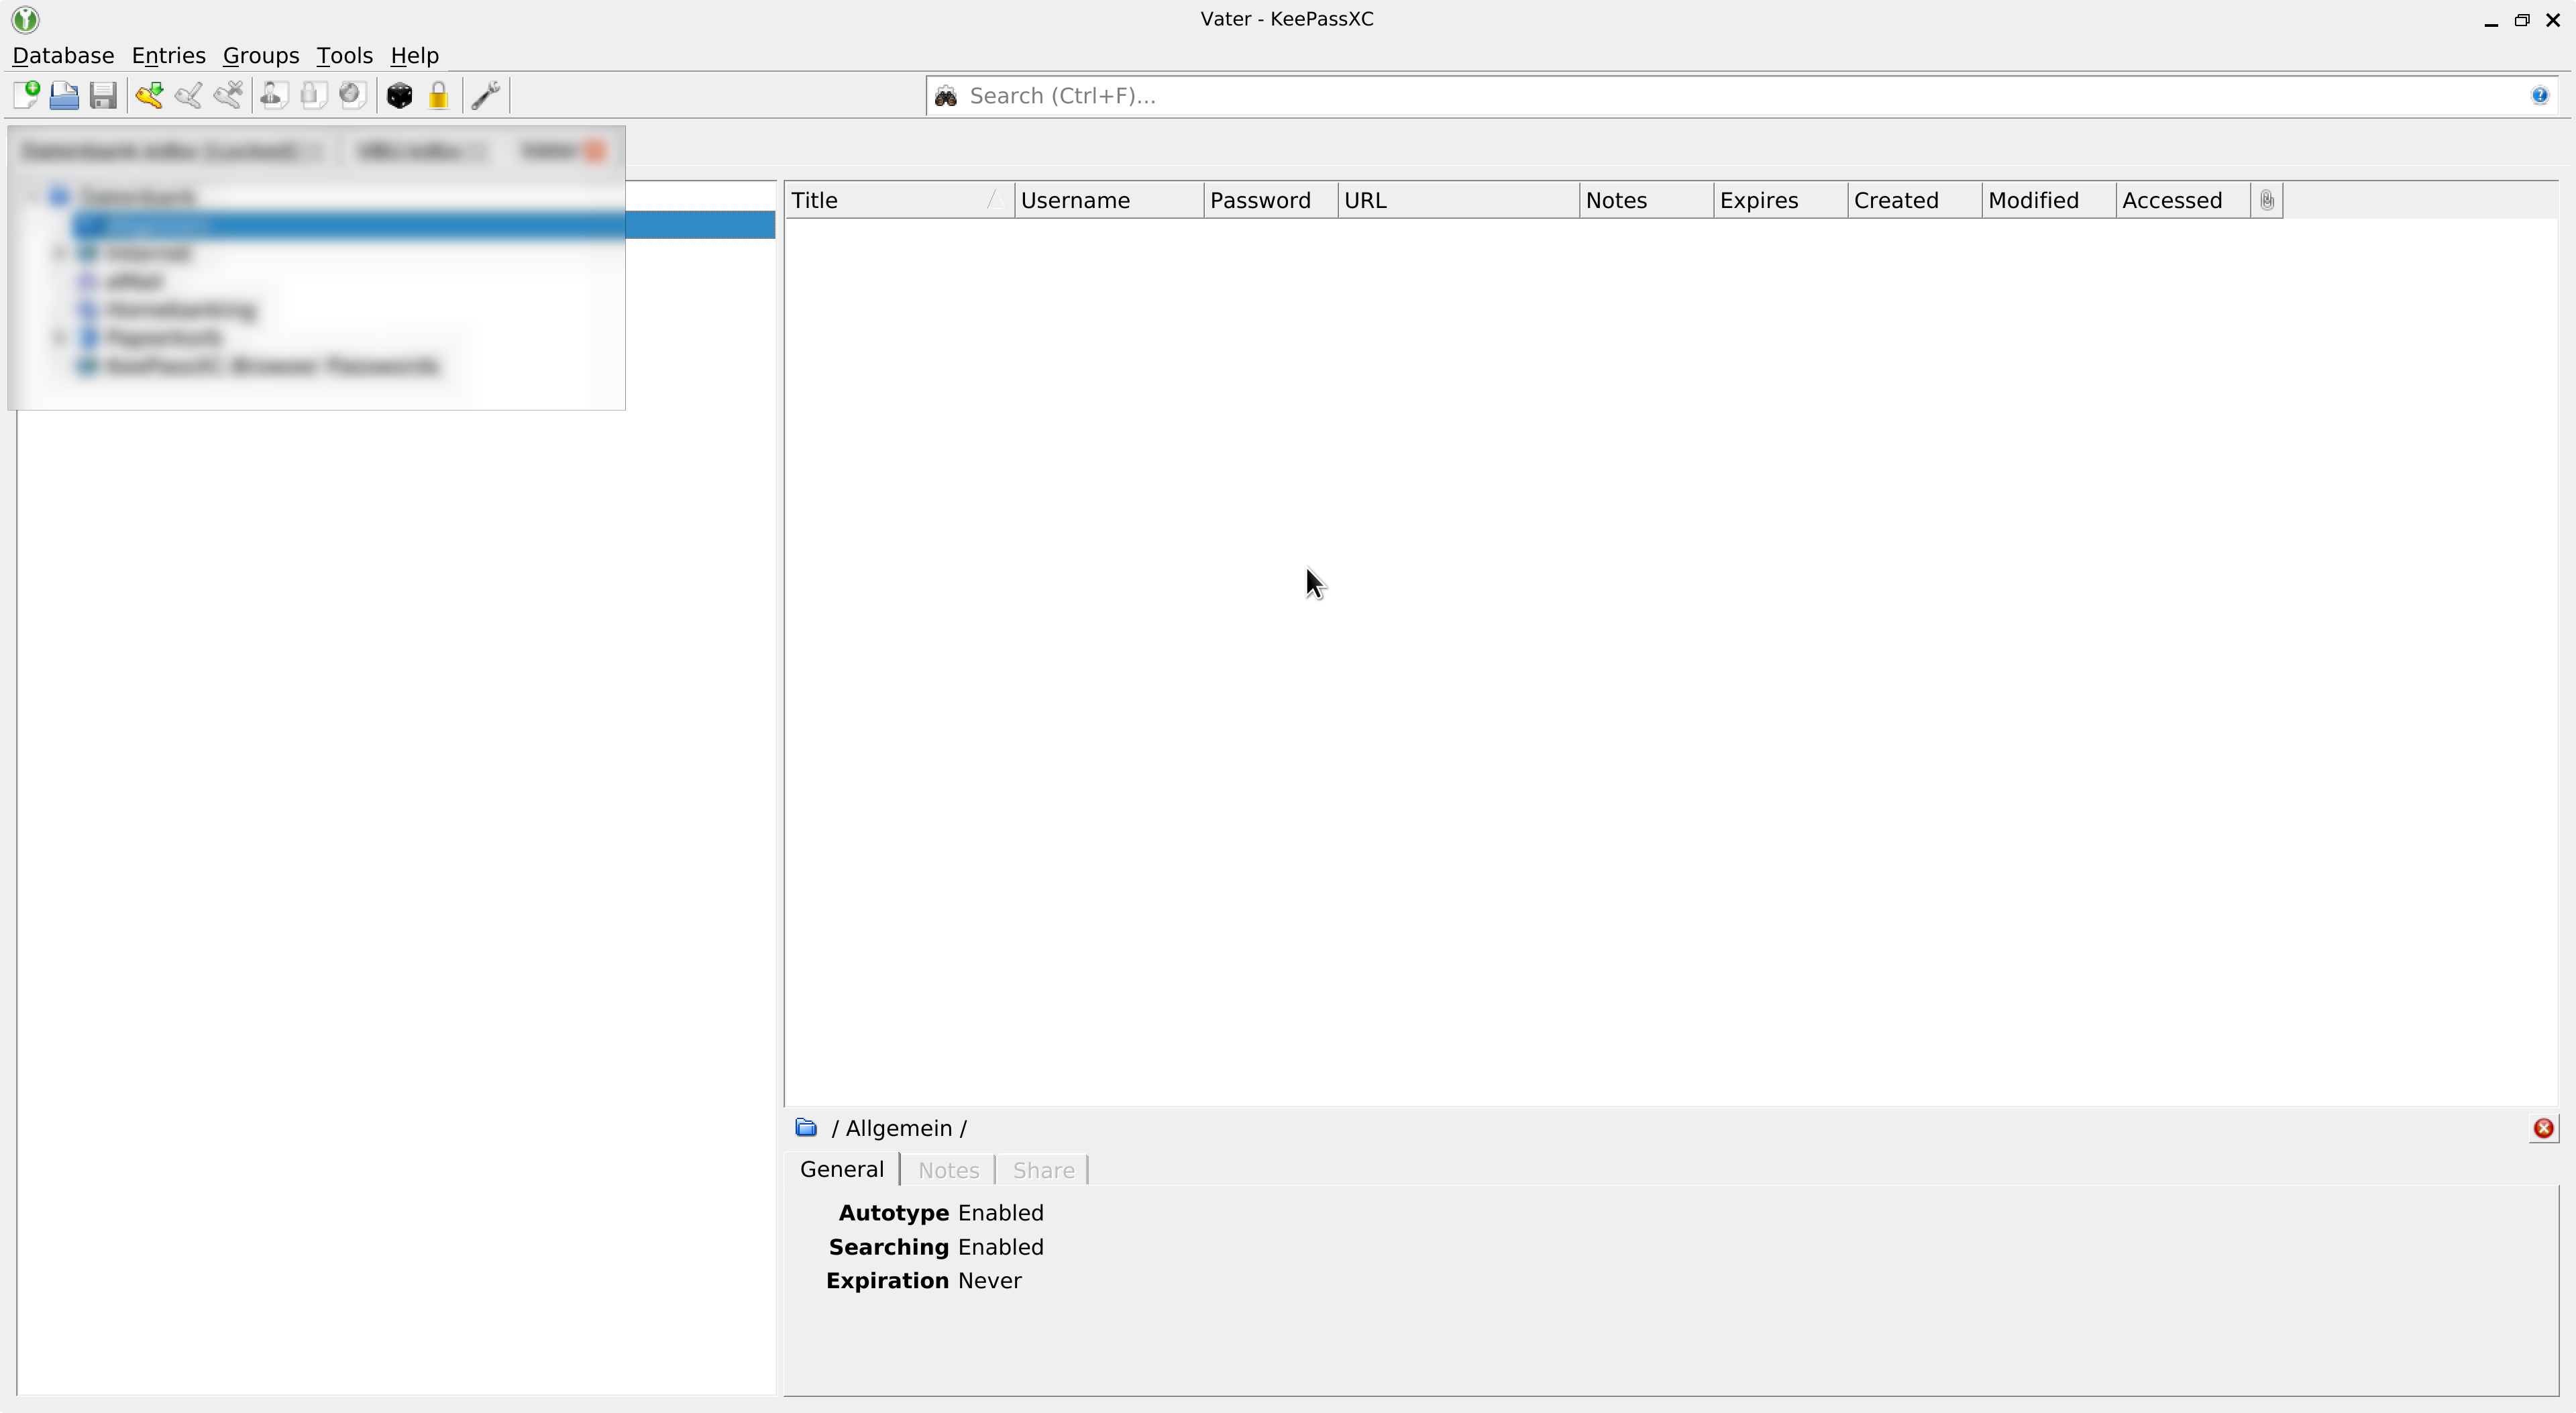
Task: Click the KeePassXC logo in title bar
Action: pos(25,19)
